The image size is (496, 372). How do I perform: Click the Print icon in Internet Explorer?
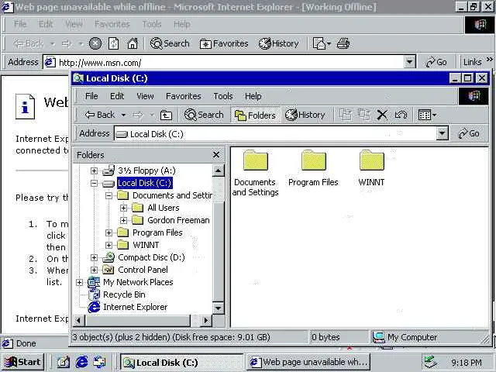pyautogui.click(x=343, y=43)
